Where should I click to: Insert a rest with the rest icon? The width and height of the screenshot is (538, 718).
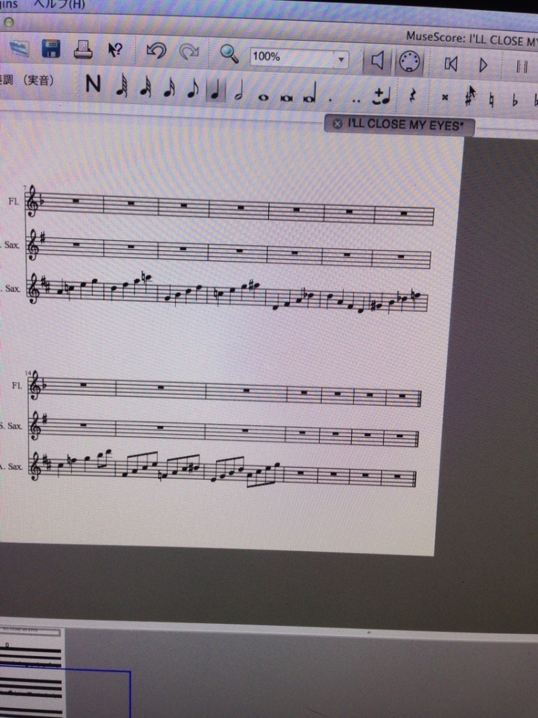[413, 96]
